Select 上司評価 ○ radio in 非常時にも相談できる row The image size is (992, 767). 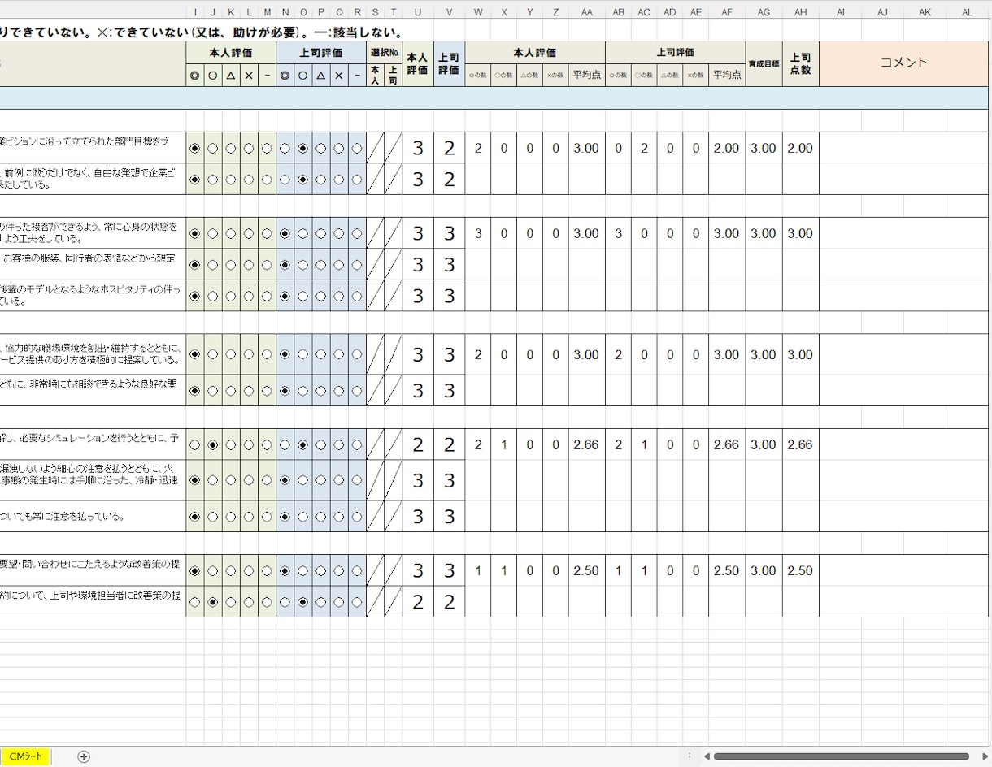tap(303, 391)
